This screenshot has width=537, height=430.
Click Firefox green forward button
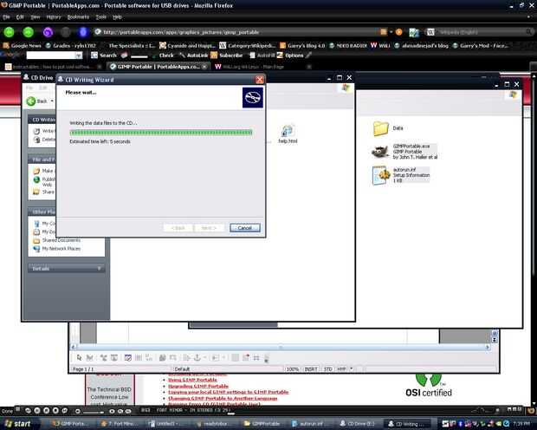tap(28, 32)
